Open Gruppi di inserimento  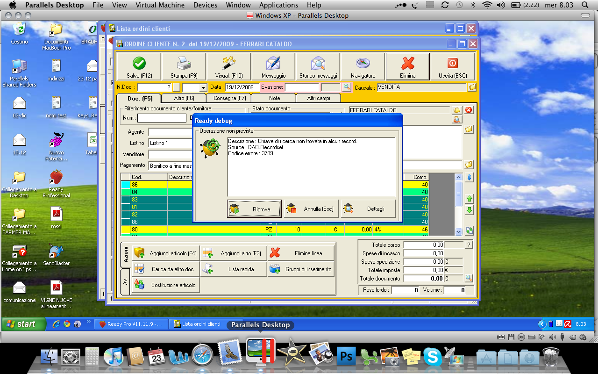point(301,269)
